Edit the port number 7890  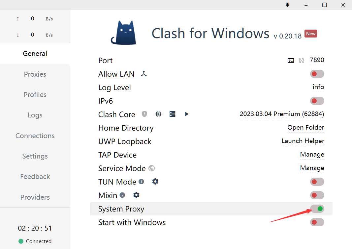(x=317, y=60)
